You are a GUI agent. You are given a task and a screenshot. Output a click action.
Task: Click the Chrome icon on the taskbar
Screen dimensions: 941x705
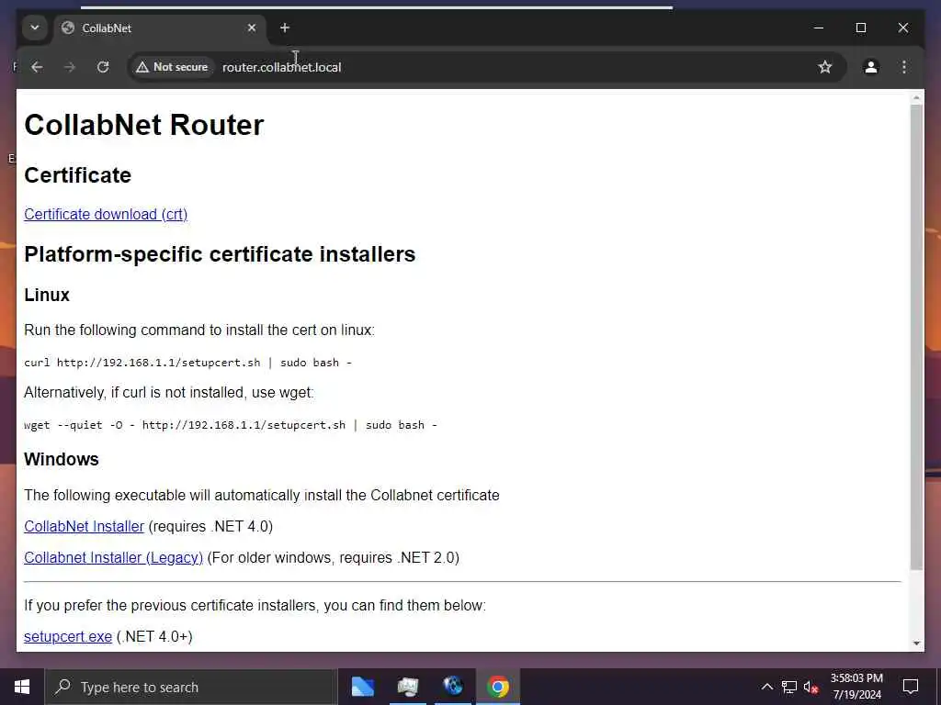click(x=497, y=687)
